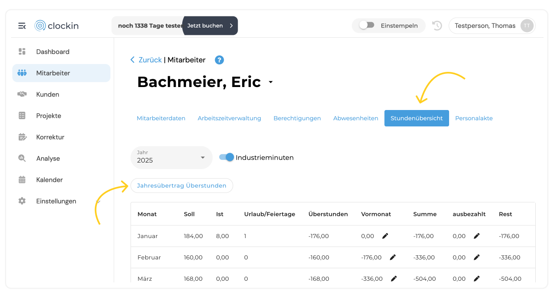Switch to the Abwesenheiten tab
This screenshot has width=555, height=298.
click(355, 118)
